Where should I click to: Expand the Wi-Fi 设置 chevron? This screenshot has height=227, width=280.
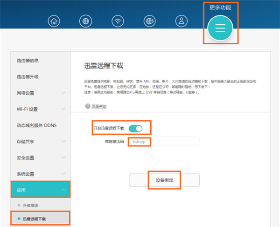(x=63, y=109)
